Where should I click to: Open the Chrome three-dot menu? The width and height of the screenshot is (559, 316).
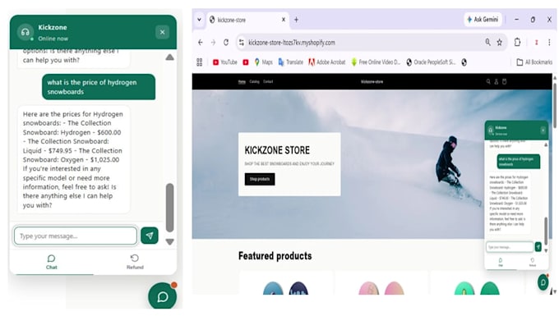(549, 43)
